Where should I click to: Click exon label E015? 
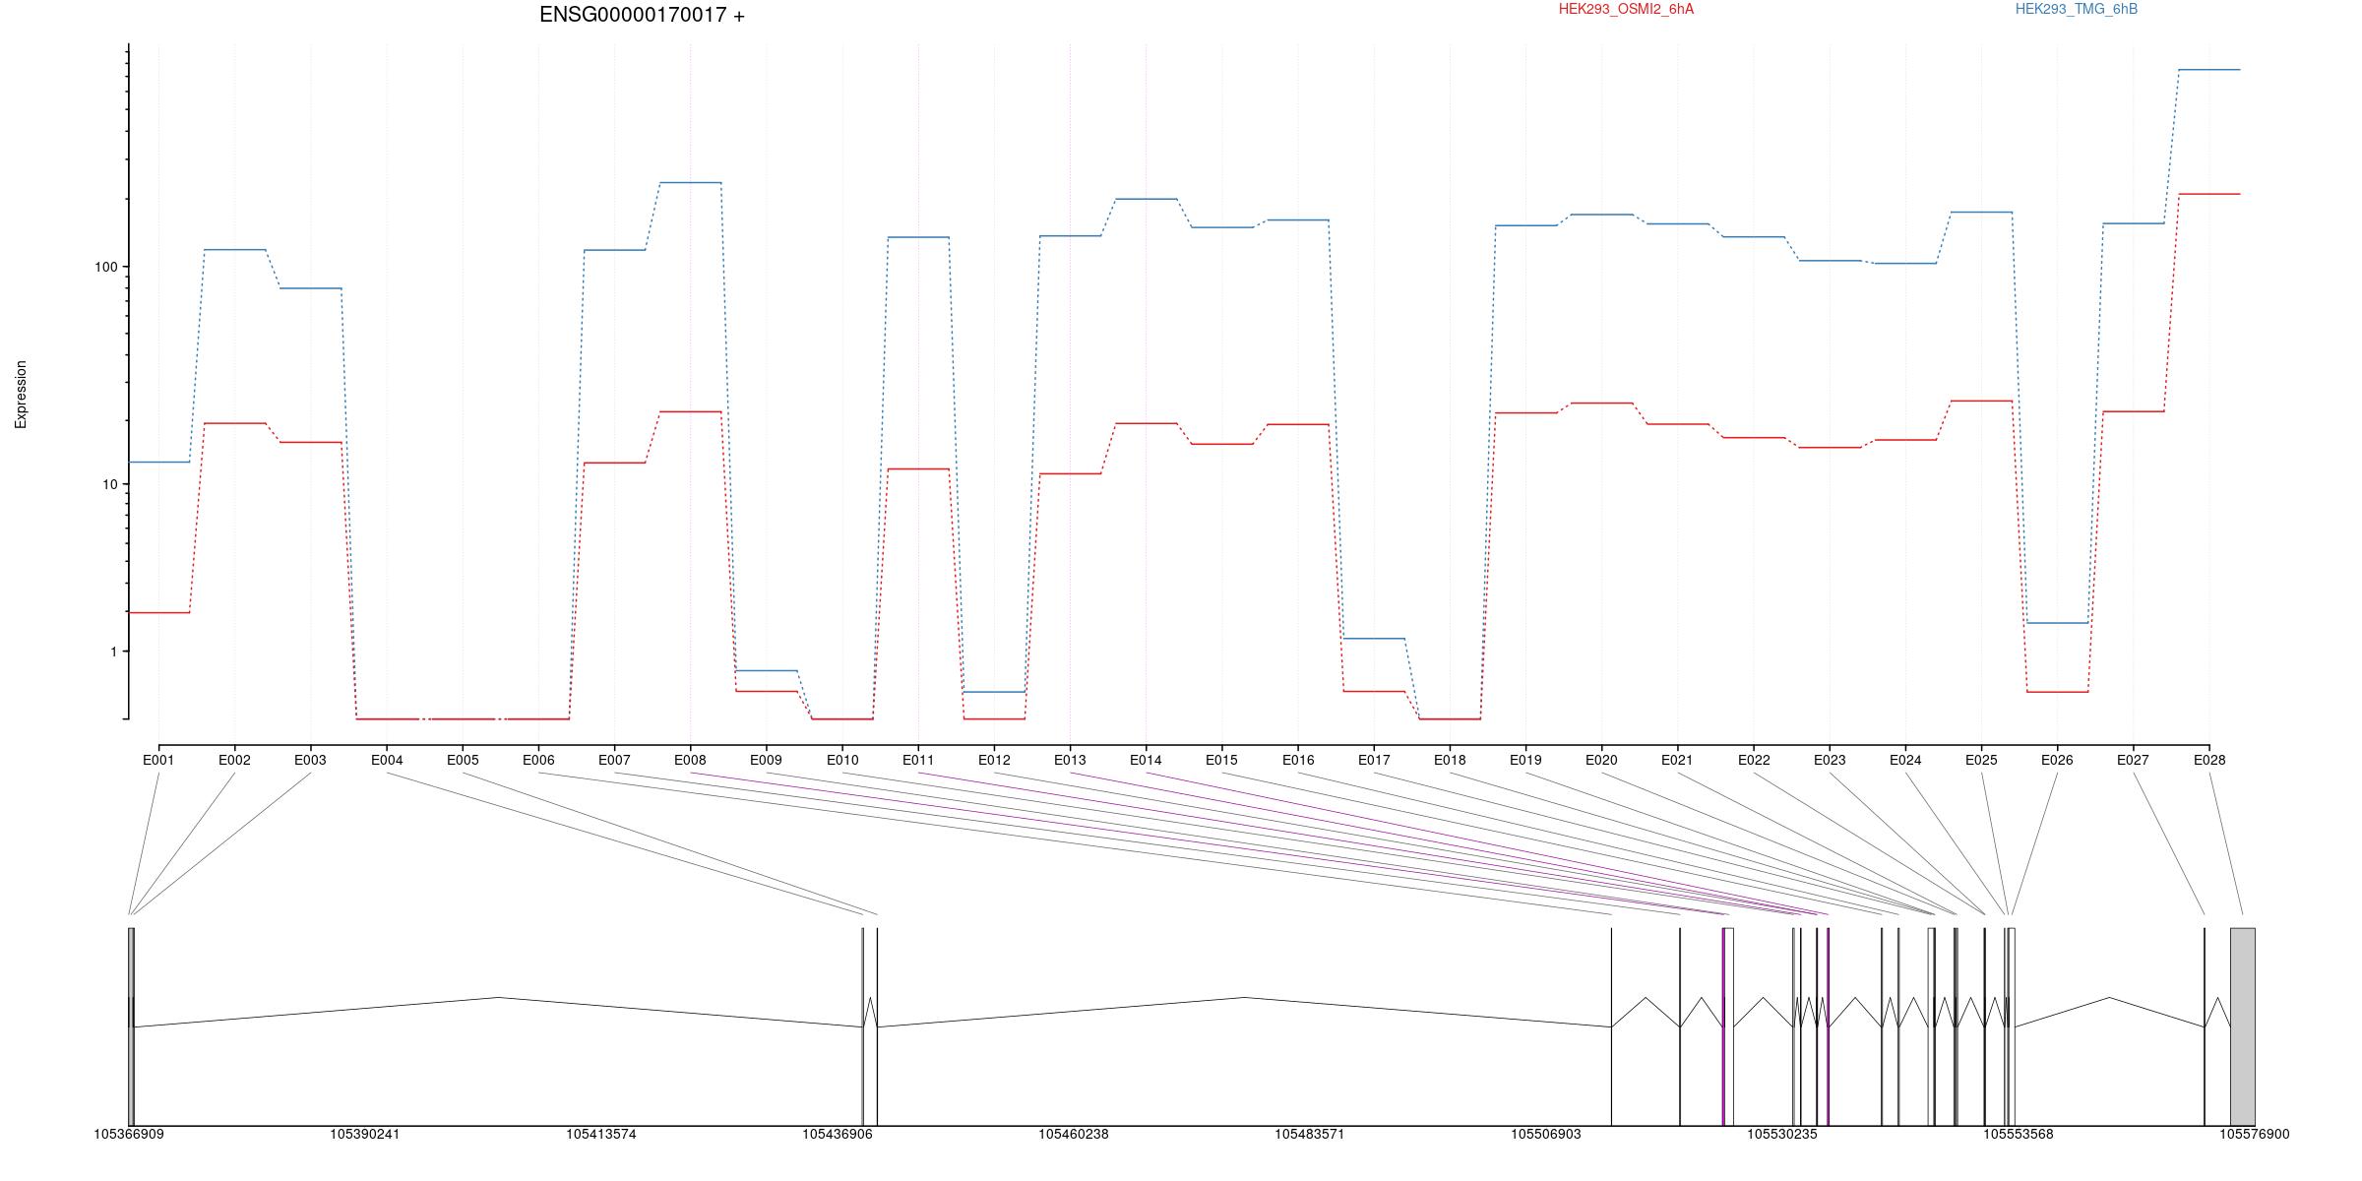[x=1221, y=760]
